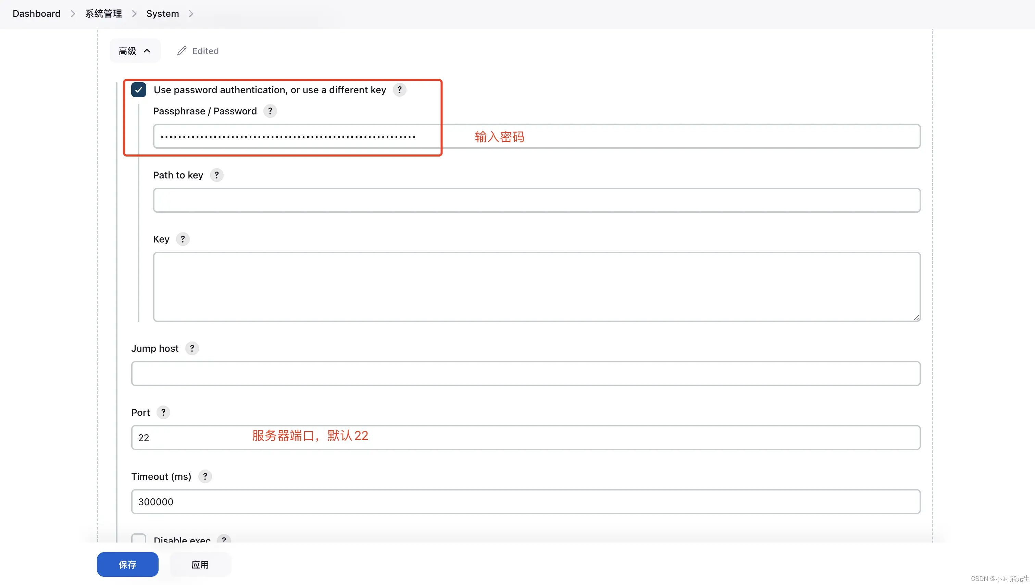Expand the 高级 advanced section
Viewport: 1035px width, 585px height.
point(134,51)
